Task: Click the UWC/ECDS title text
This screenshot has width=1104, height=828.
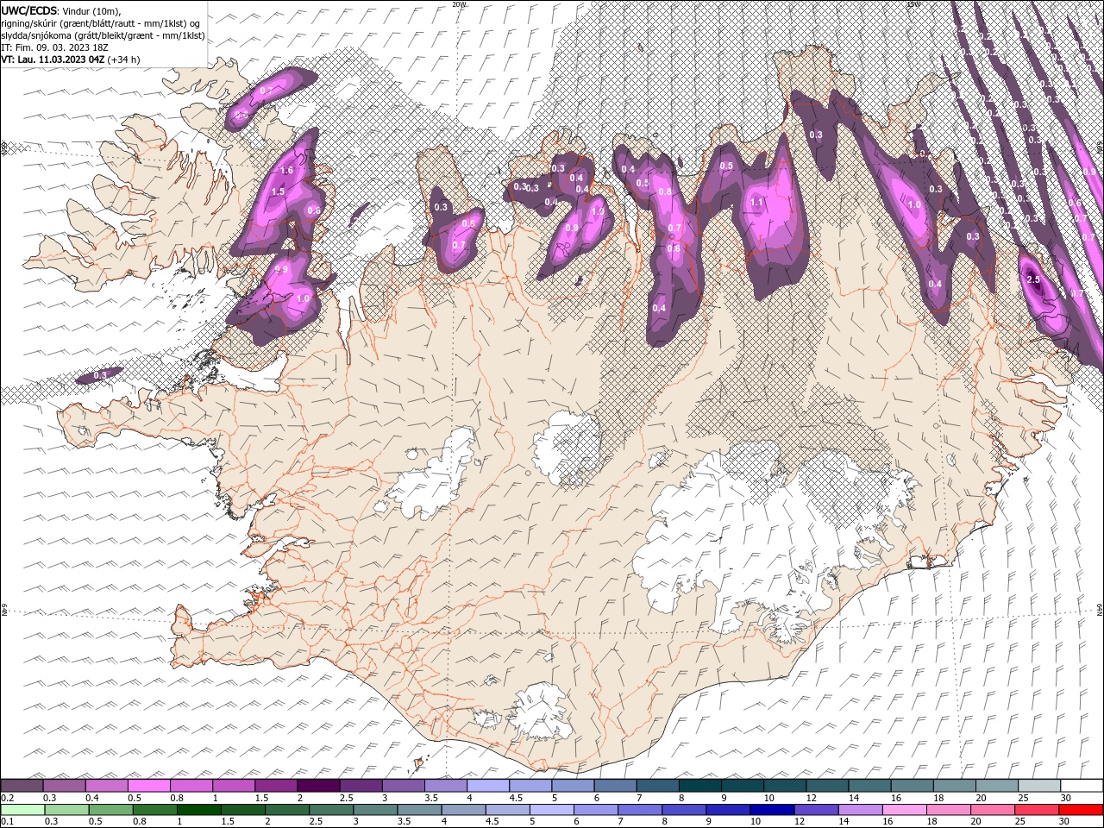Action: 29,9
